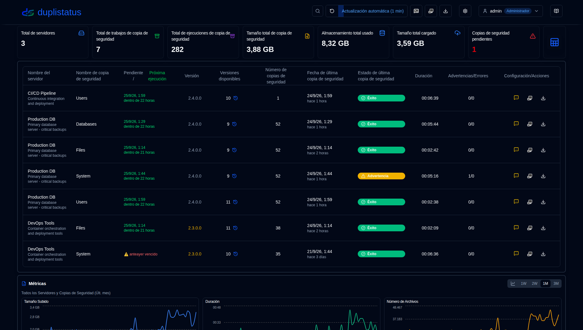Open the user guide book icon
This screenshot has width=583, height=330.
556,11
